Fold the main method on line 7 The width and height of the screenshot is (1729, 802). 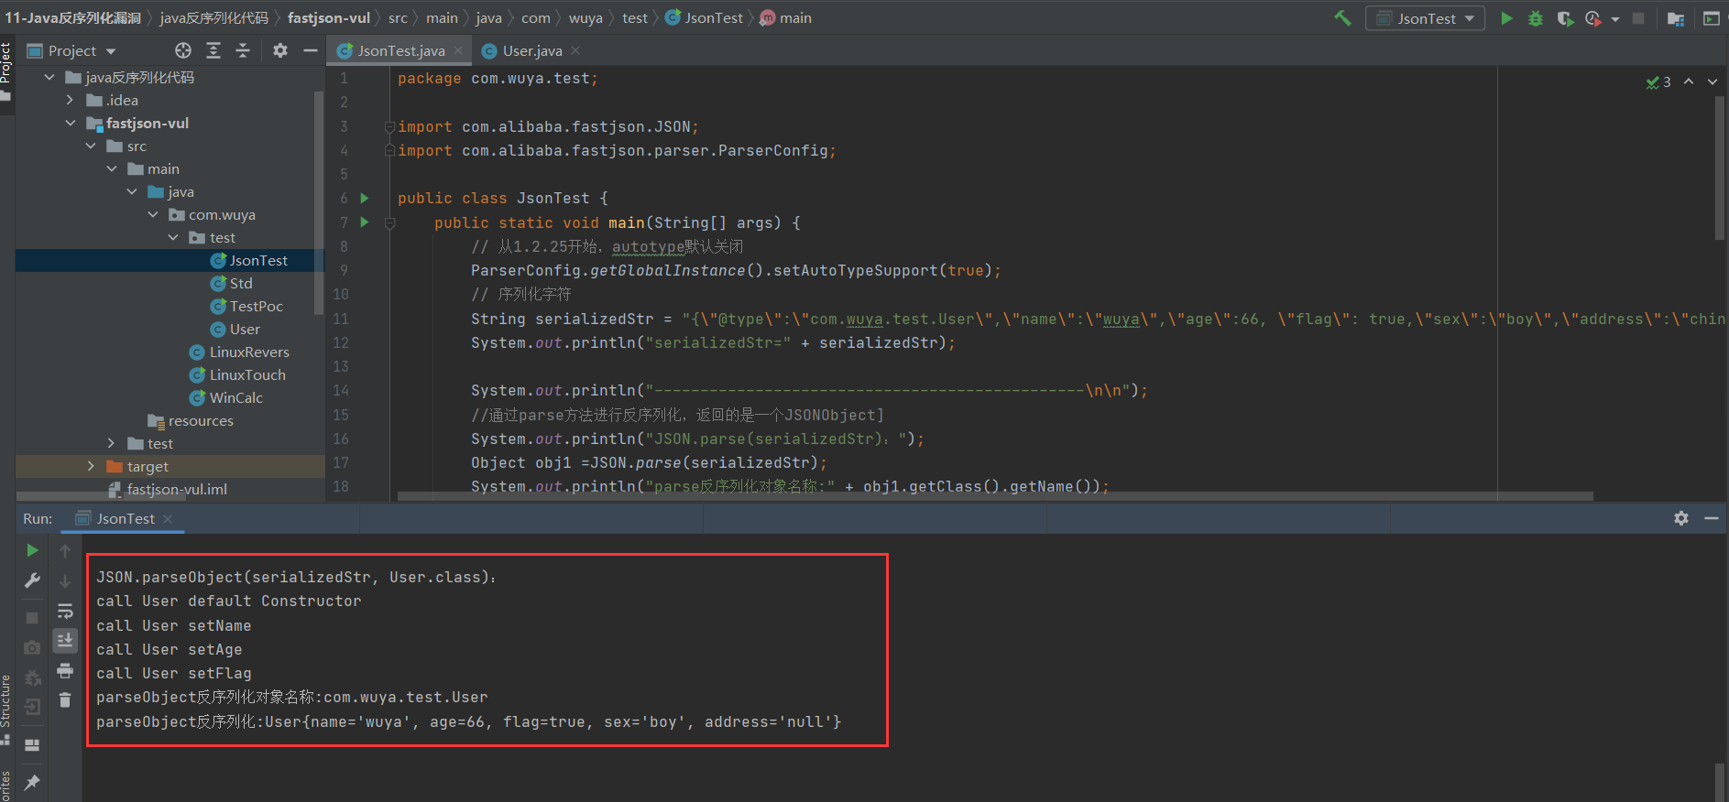point(389,222)
